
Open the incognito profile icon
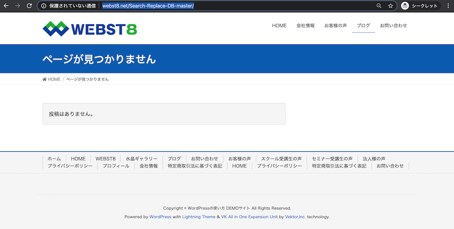[x=405, y=6]
